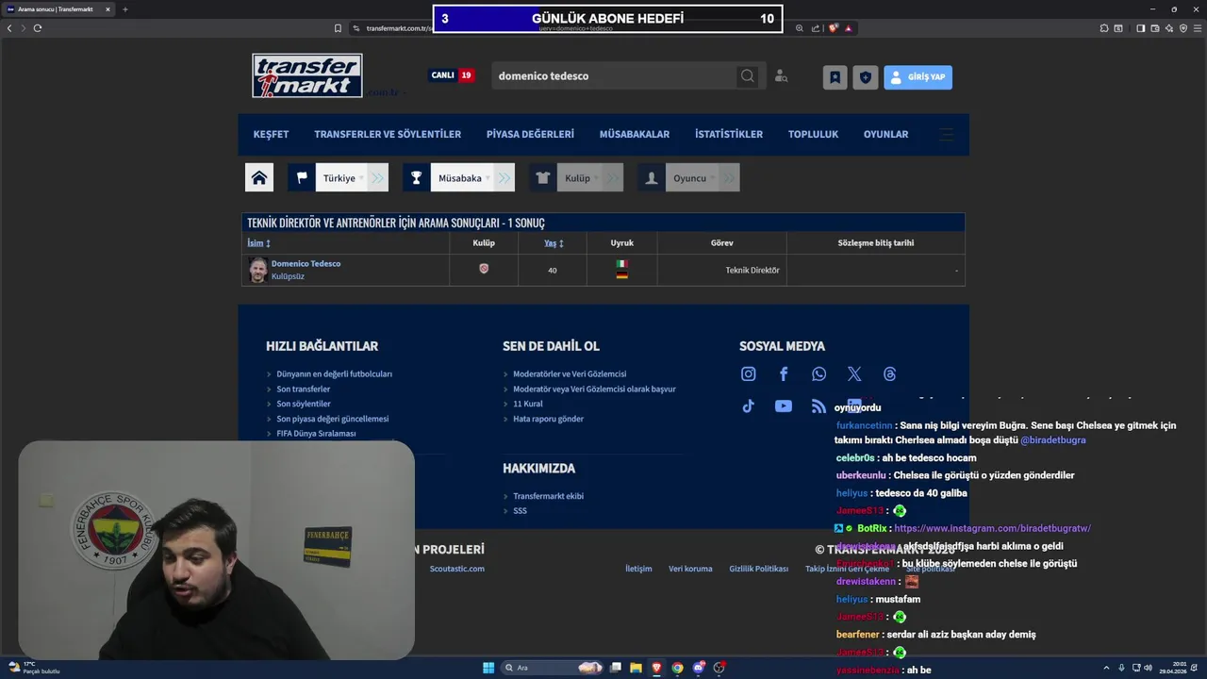Open the FIFA Dünya Sıralaması link
Viewport: 1207px width, 679px height.
316,434
